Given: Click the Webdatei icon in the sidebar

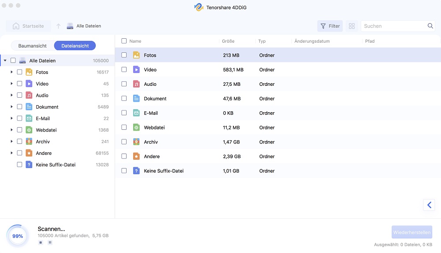Looking at the screenshot, I should (29, 130).
